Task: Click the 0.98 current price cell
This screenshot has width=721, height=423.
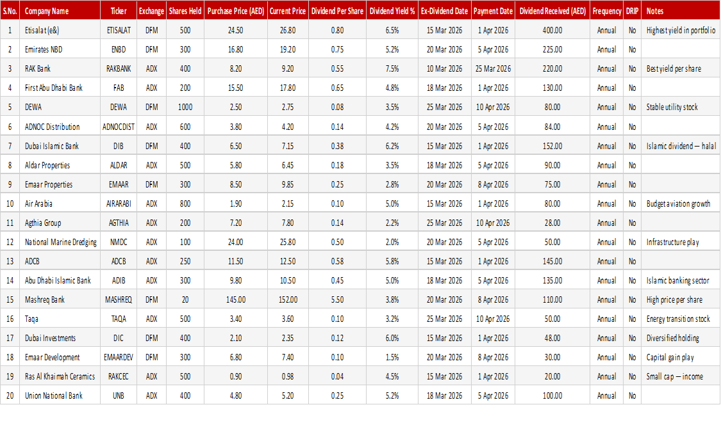Action: click(288, 376)
